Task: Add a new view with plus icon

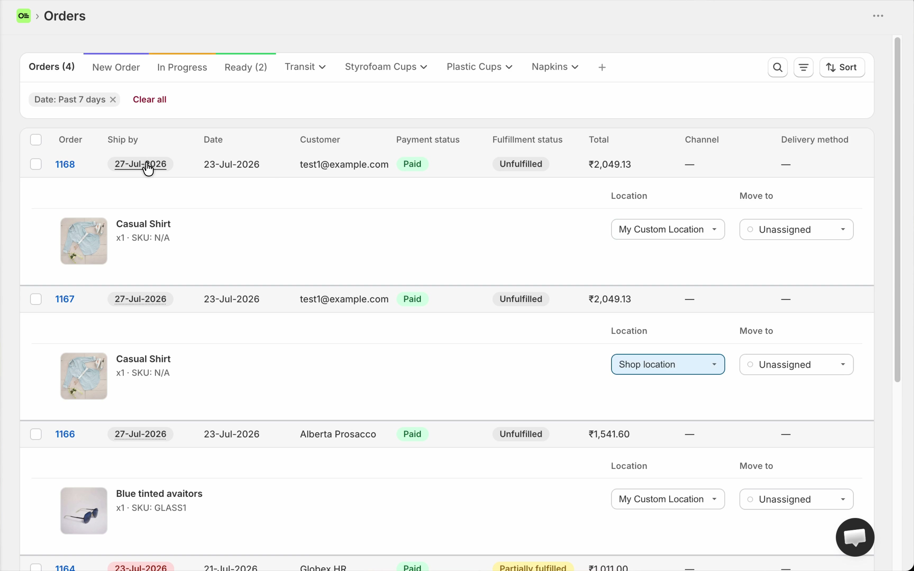Action: point(602,67)
